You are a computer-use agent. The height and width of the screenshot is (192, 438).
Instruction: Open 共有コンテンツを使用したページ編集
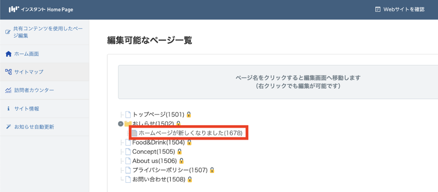coord(47,32)
